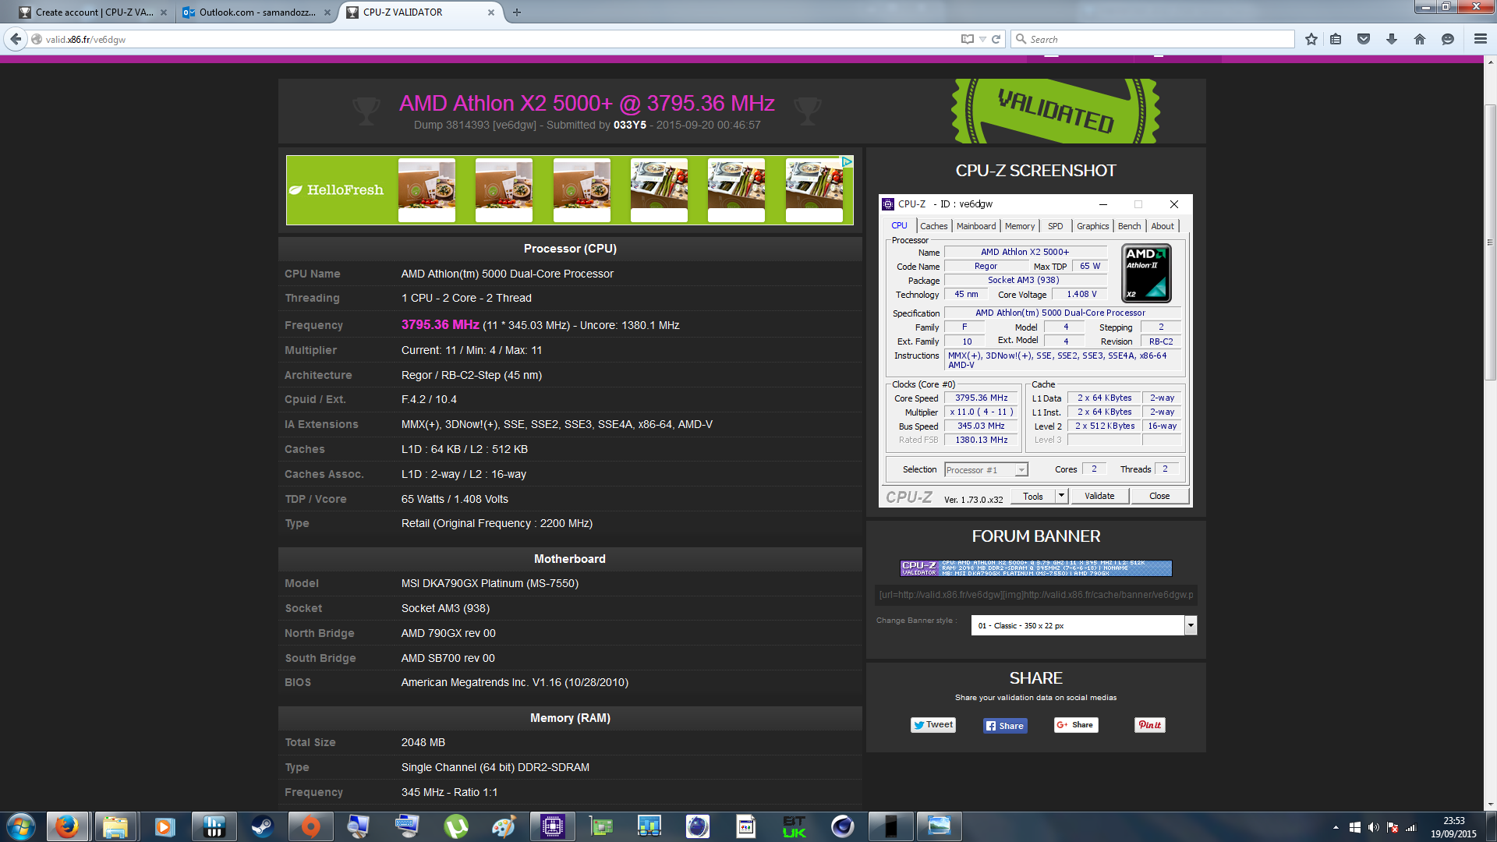Click Validate button in CPU-Z screenshot
This screenshot has width=1497, height=842.
pos(1099,496)
